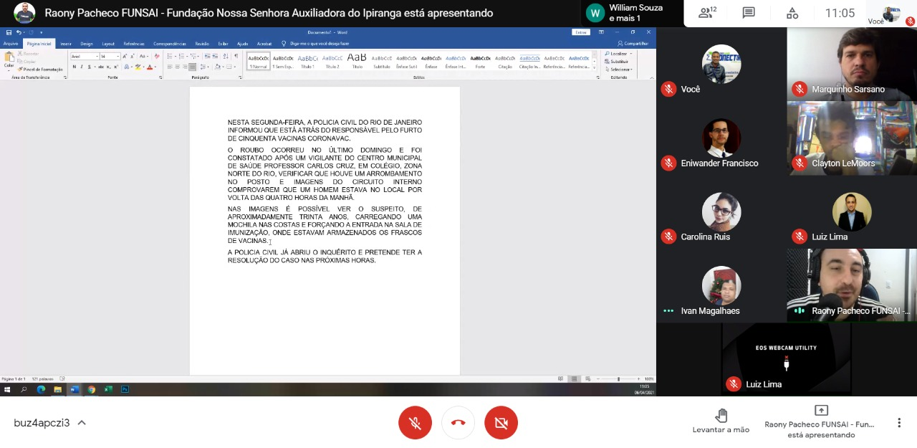Toggle the muted microphone button

click(416, 423)
